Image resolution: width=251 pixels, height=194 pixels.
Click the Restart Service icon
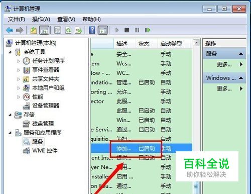click(x=148, y=30)
